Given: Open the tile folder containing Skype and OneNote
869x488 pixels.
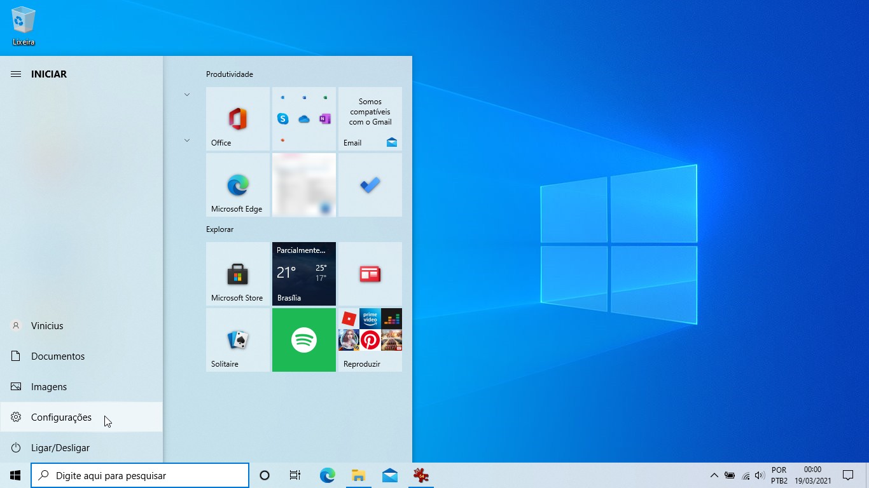Looking at the screenshot, I should pos(304,119).
